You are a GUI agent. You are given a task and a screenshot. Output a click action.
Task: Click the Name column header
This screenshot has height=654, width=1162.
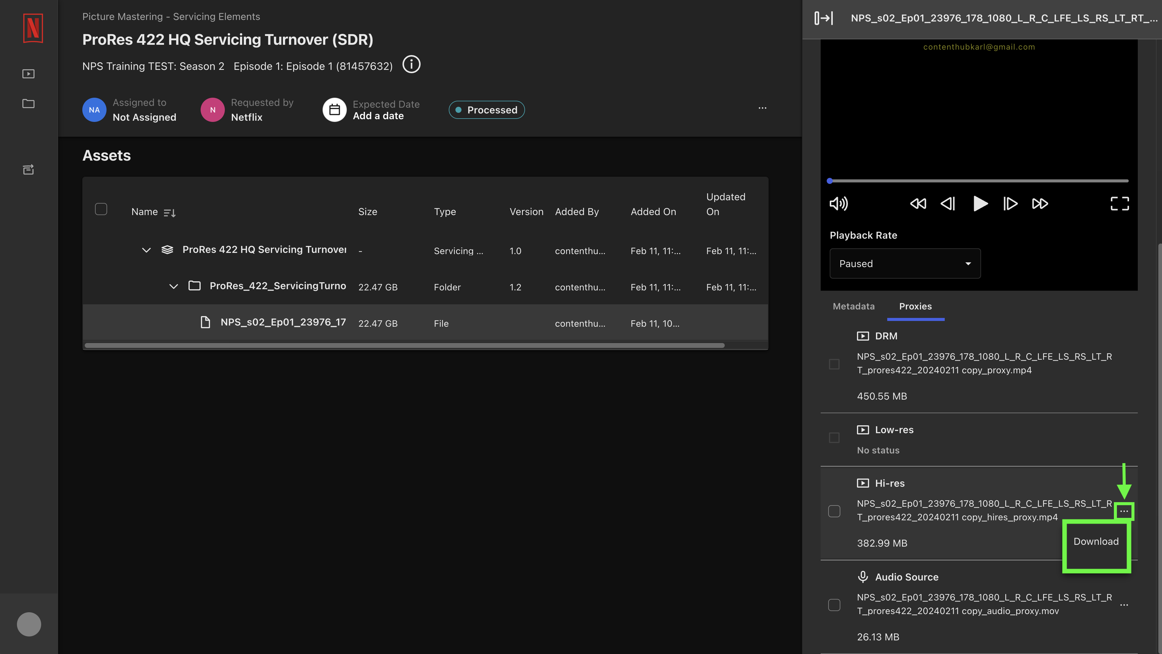click(x=144, y=212)
